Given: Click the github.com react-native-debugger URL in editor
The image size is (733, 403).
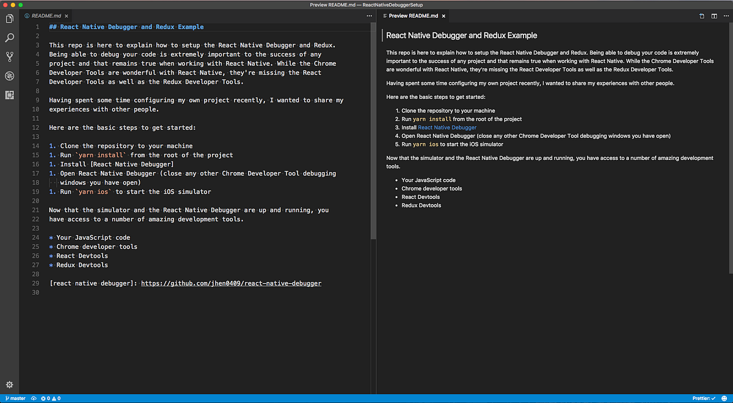Looking at the screenshot, I should click(231, 283).
